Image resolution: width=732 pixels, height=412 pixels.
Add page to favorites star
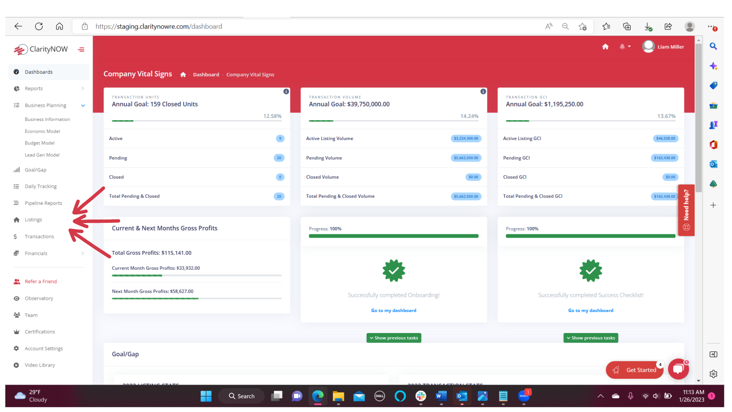click(x=583, y=26)
